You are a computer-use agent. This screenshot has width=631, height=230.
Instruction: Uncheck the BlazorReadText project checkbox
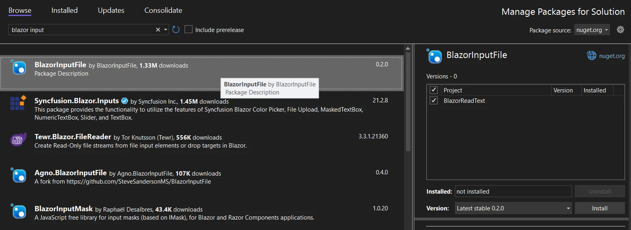(x=434, y=100)
